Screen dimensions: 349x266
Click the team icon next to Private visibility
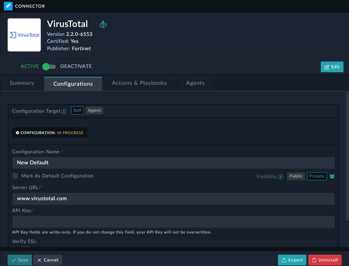coord(332,176)
